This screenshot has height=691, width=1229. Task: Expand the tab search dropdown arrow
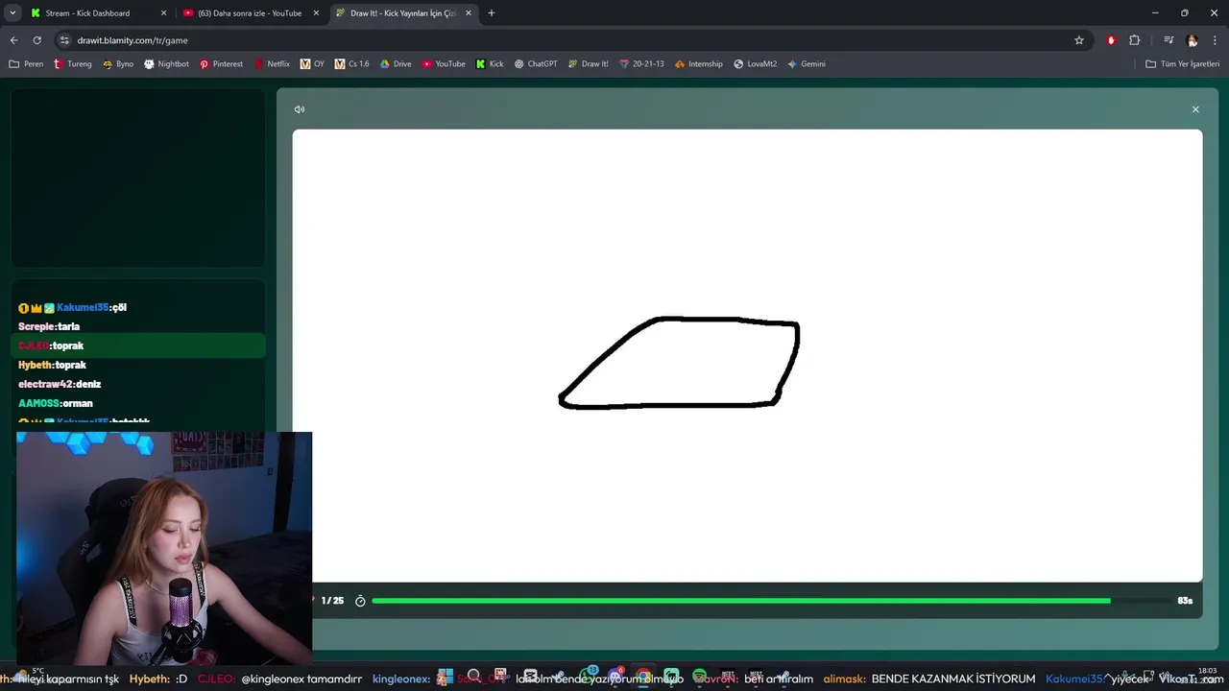12,13
